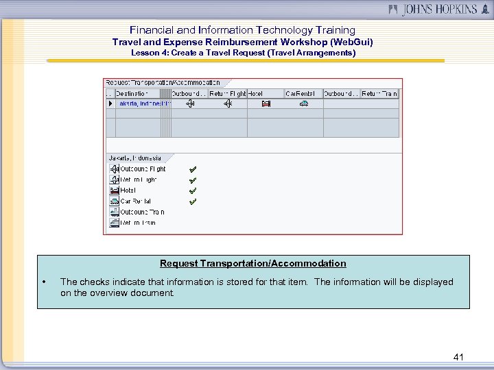
Task: Click the Johns Hopkins logo
Action: [439, 9]
